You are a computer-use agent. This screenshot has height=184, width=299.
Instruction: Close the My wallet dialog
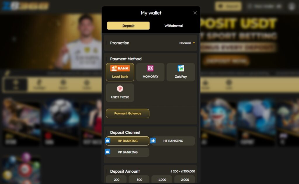195,13
